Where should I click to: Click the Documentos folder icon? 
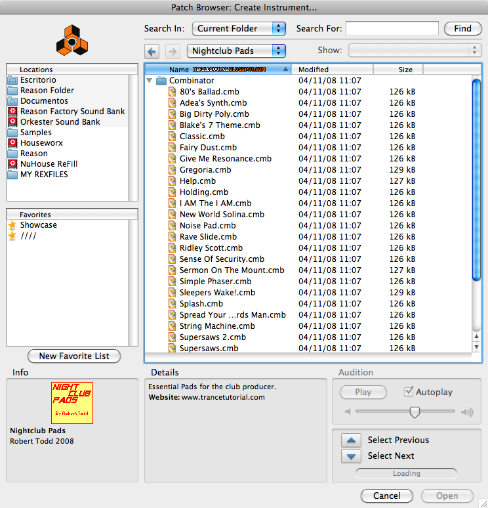(x=12, y=101)
